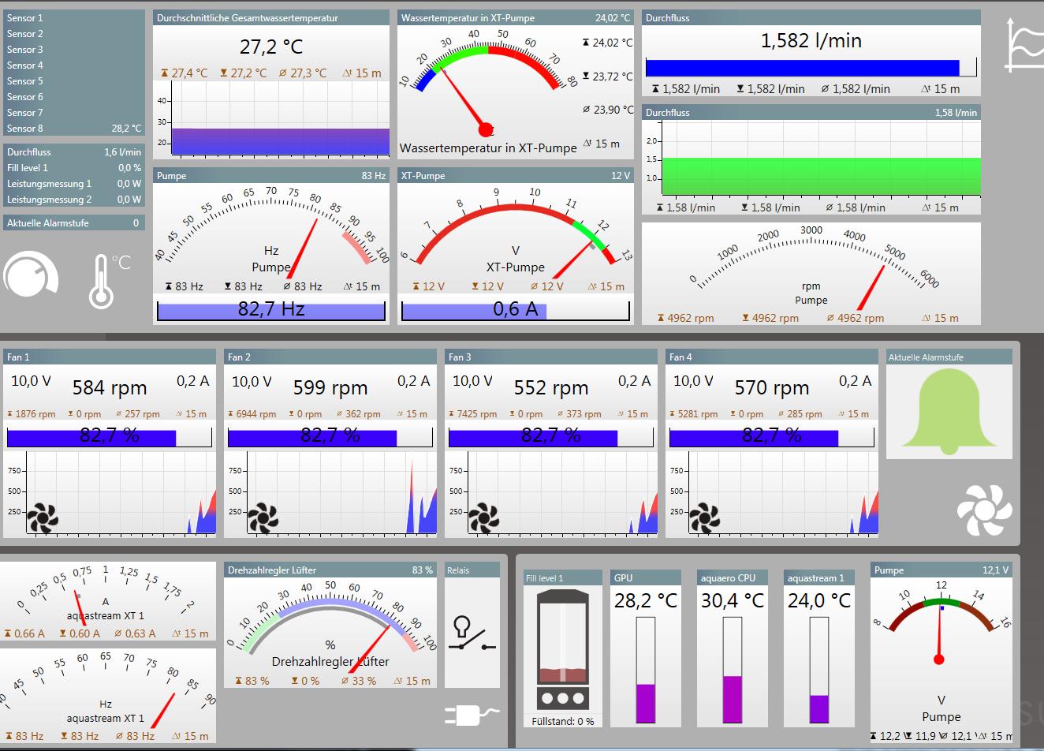Click the large white fan icon
1044x751 pixels.
tap(983, 509)
